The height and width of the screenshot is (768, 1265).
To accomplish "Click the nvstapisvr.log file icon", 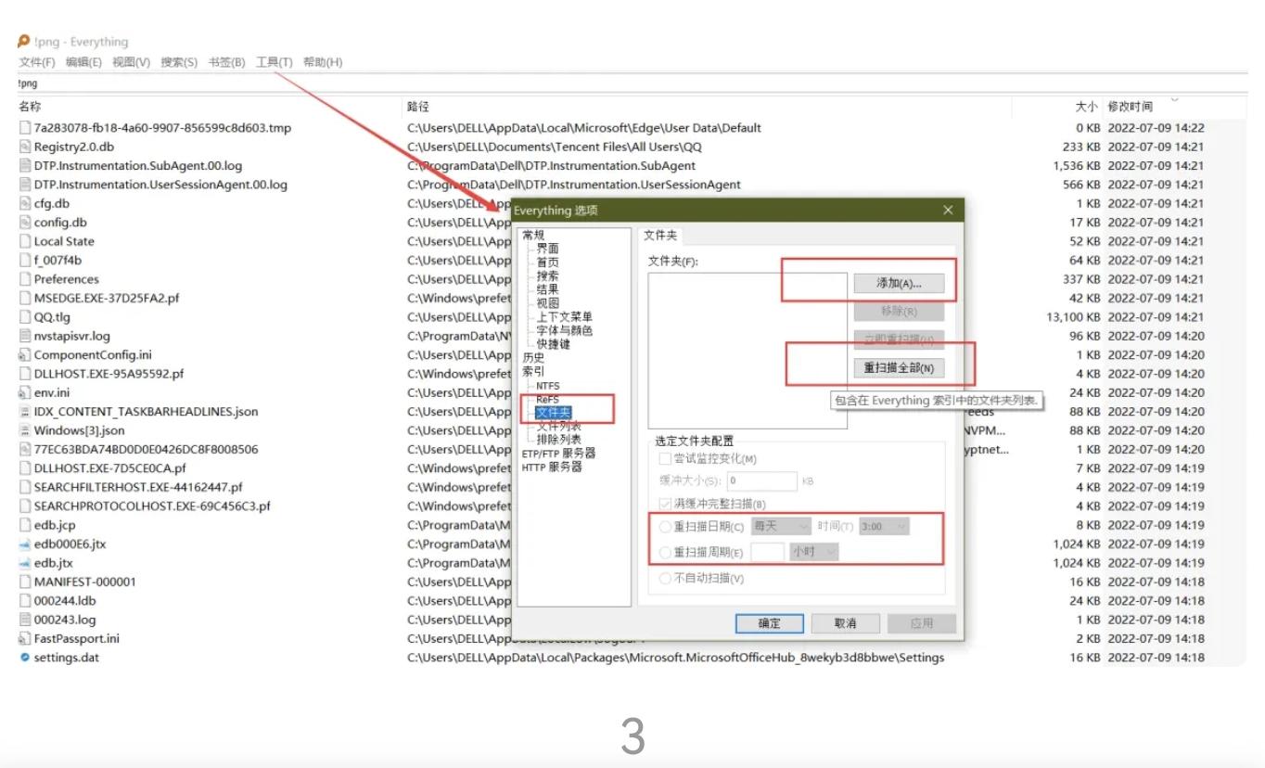I will pos(25,336).
